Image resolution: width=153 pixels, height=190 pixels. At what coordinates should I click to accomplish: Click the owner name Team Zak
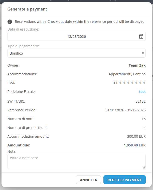pyautogui.click(x=137, y=65)
